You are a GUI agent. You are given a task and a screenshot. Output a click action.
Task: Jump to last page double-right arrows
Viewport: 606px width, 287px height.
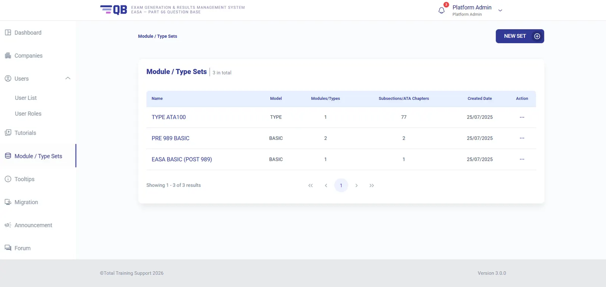[372, 185]
